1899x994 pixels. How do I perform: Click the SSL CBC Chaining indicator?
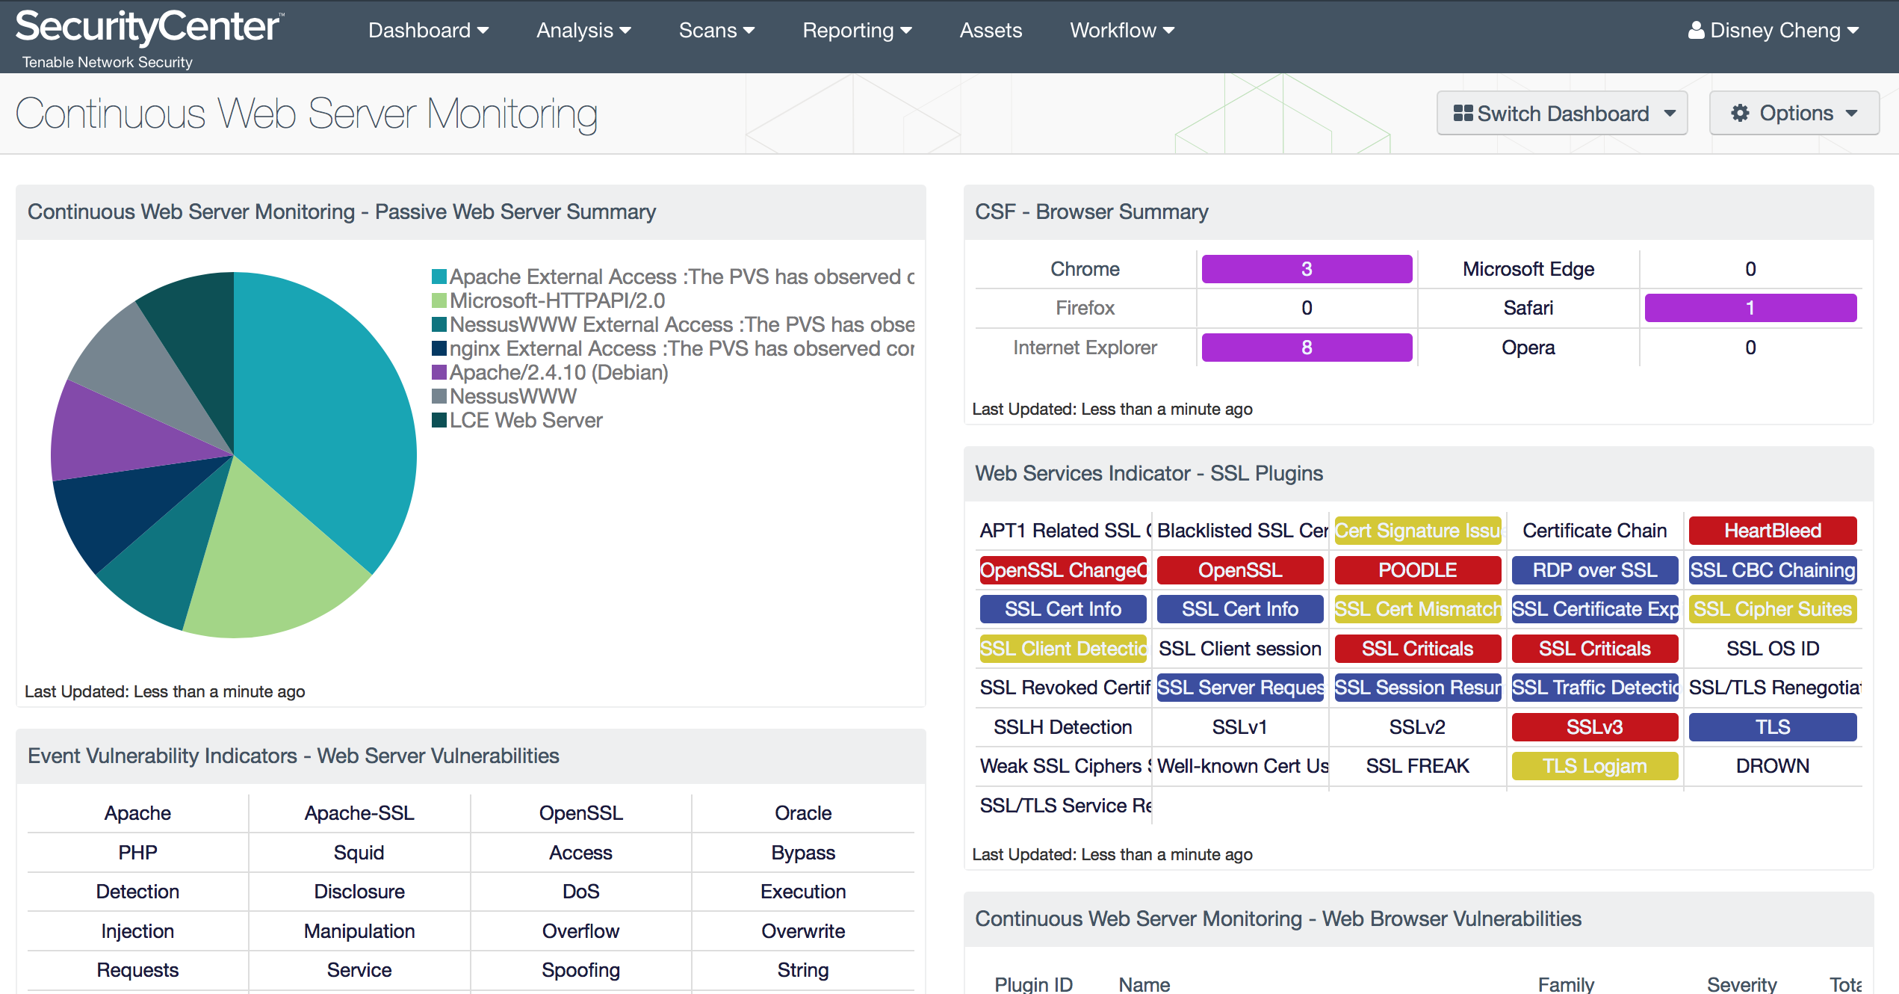(1773, 570)
